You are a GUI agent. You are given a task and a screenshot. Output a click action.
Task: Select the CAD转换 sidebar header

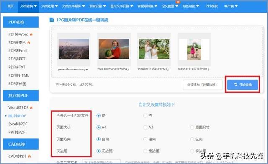point(21,144)
